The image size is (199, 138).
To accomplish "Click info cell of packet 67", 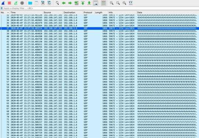I will click(x=122, y=109).
